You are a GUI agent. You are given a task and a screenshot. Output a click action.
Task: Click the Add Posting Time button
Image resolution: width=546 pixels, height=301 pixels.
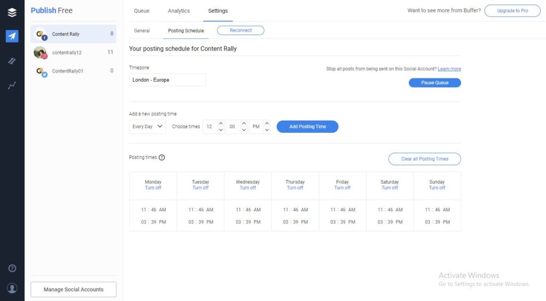click(x=308, y=126)
